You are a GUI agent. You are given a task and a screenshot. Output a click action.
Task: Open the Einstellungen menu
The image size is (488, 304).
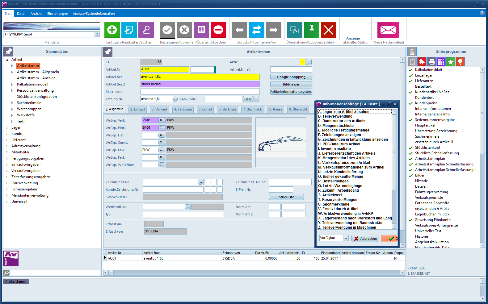pos(57,14)
